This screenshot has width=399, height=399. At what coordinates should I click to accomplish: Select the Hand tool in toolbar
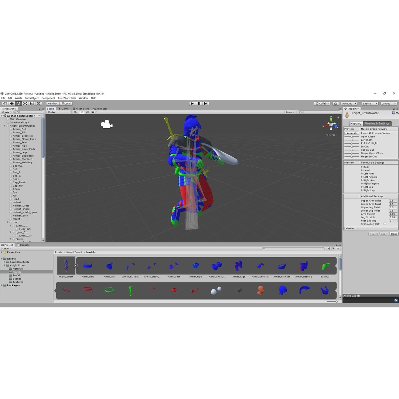click(x=5, y=103)
